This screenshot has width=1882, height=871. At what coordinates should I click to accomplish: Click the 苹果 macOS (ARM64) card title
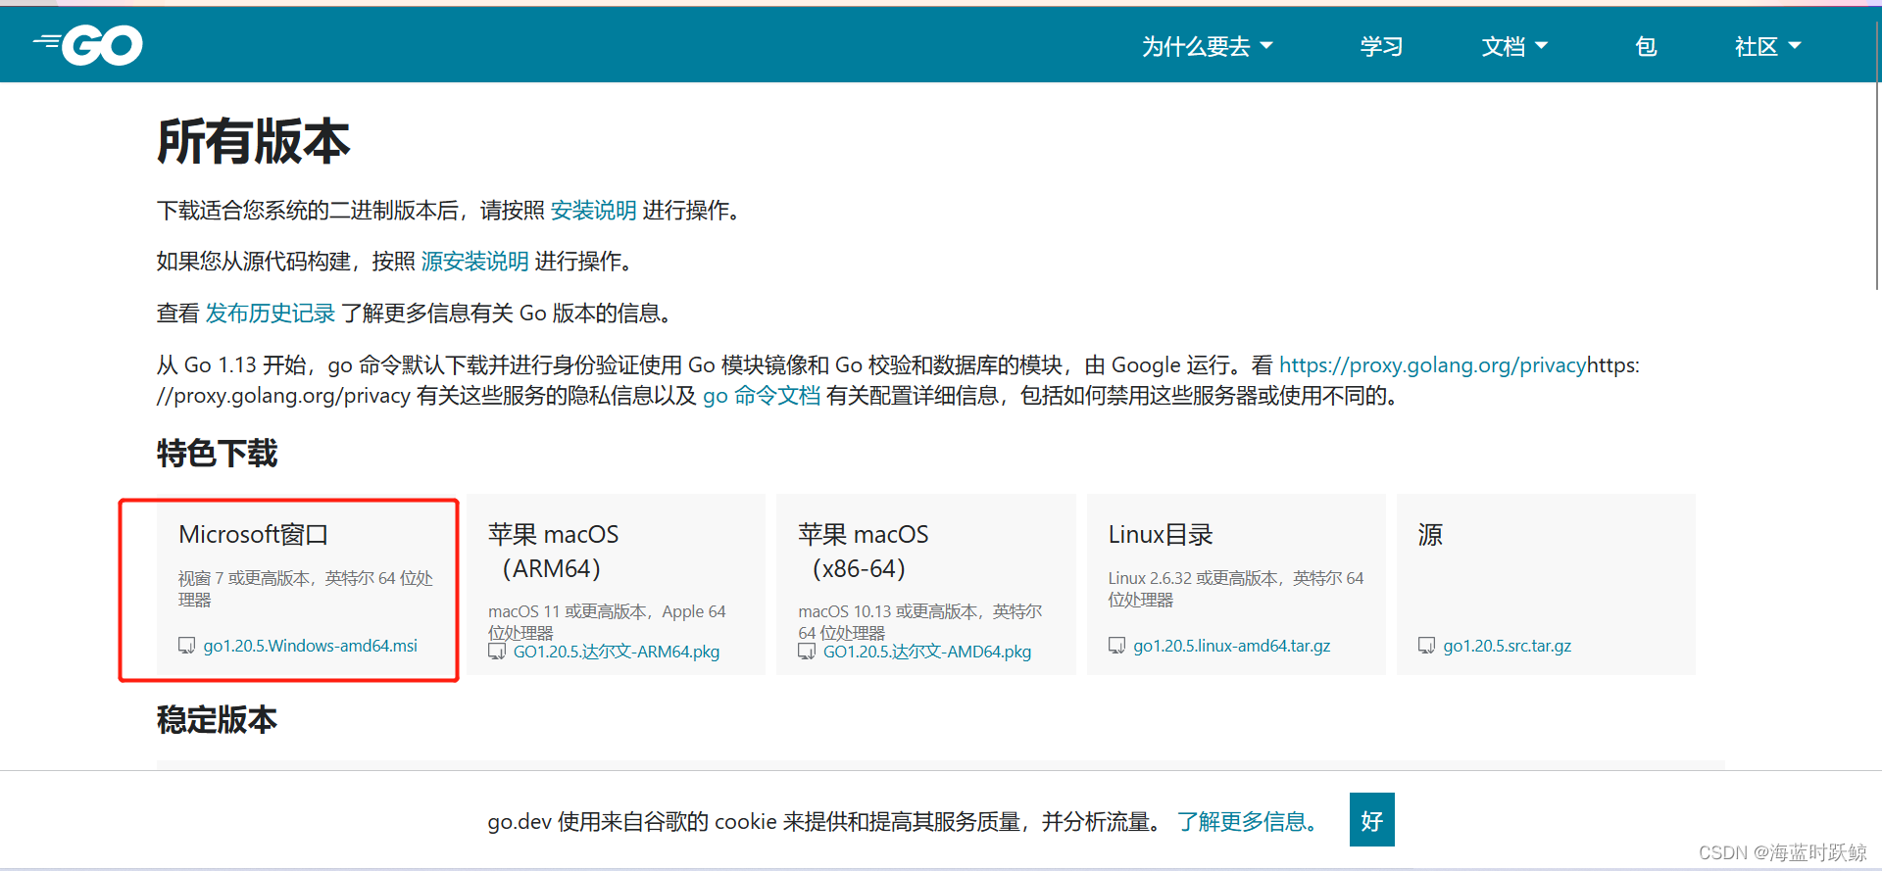pos(554,552)
